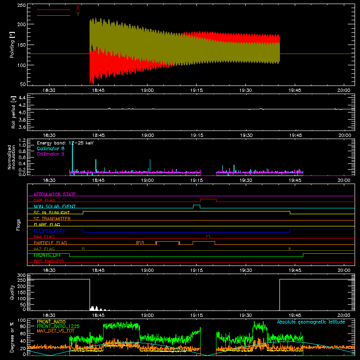Click the 19:00 time label under the Roll period plot
Viewport: 360px width, 360px height.
pyautogui.click(x=148, y=135)
